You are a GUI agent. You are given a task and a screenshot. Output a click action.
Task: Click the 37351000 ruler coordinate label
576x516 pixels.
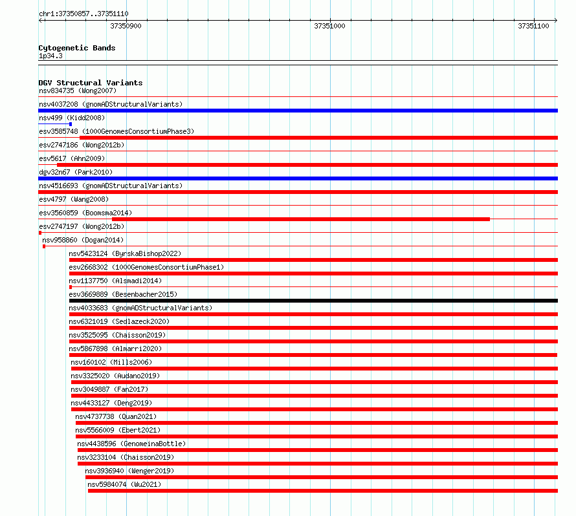pos(329,26)
